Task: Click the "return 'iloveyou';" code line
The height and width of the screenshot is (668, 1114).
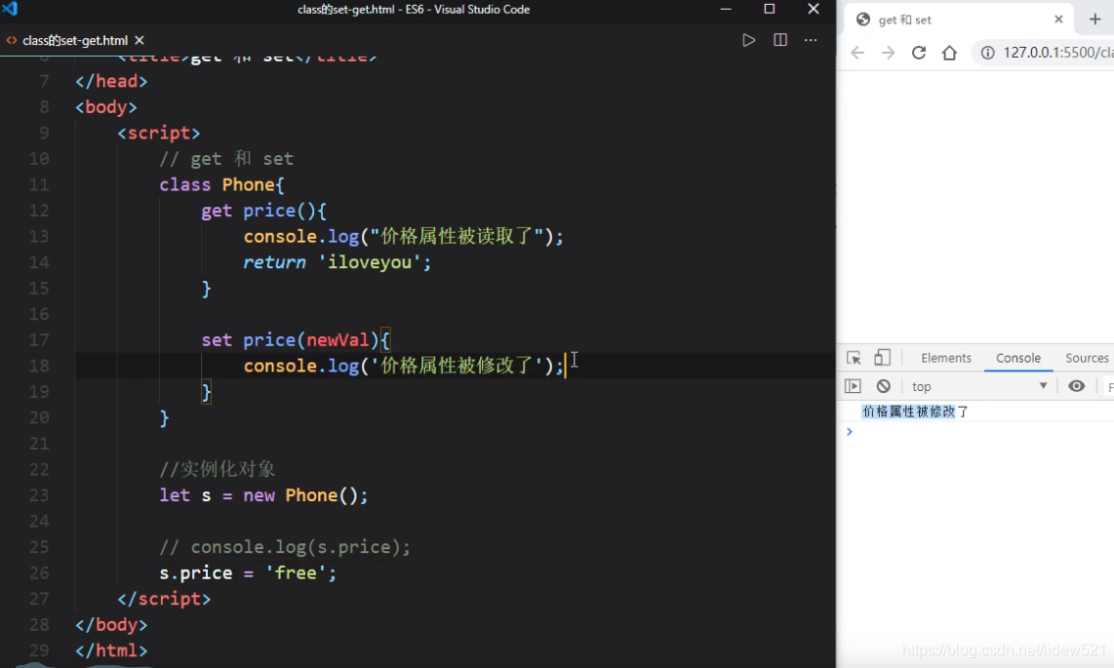Action: point(337,262)
